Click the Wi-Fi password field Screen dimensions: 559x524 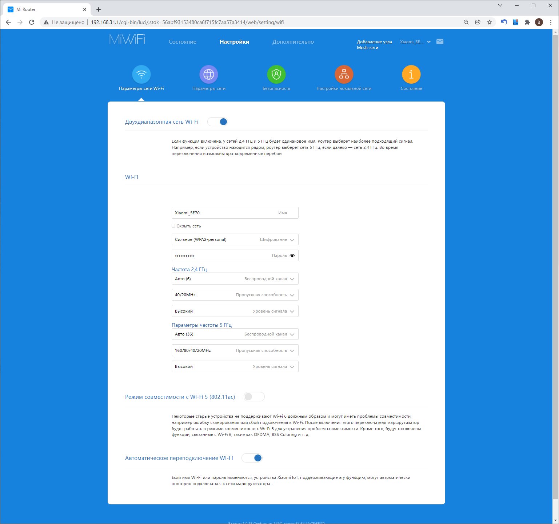[235, 255]
